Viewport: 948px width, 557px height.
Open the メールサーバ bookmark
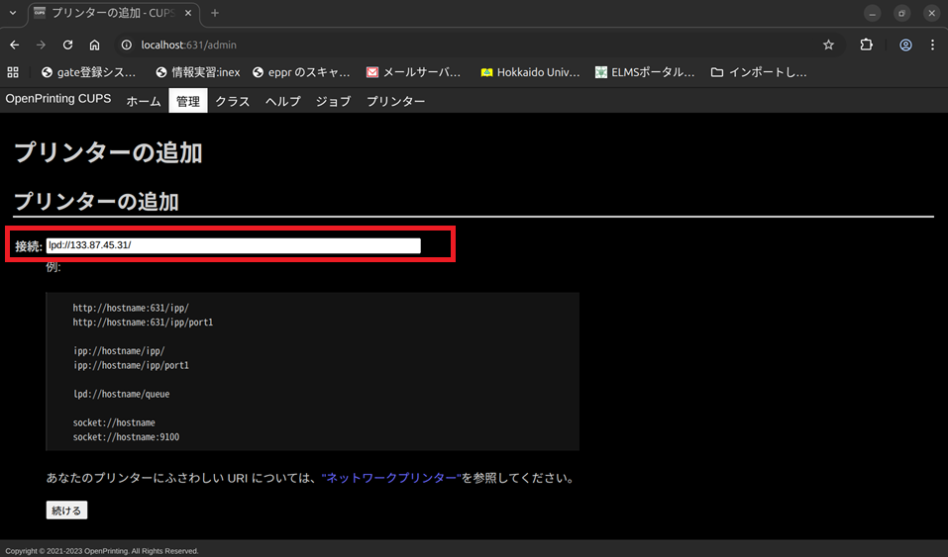(413, 72)
